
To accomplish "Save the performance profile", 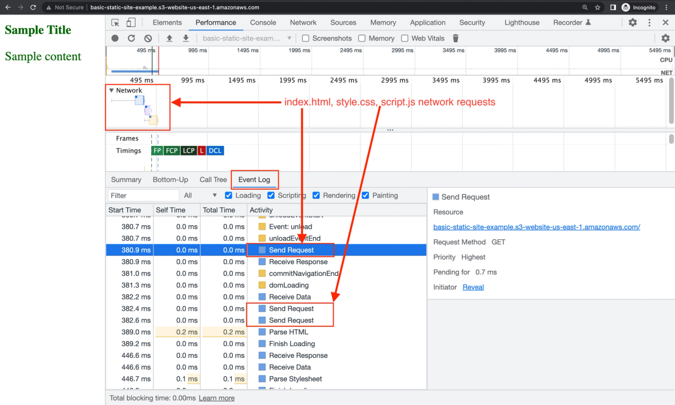I will click(186, 38).
